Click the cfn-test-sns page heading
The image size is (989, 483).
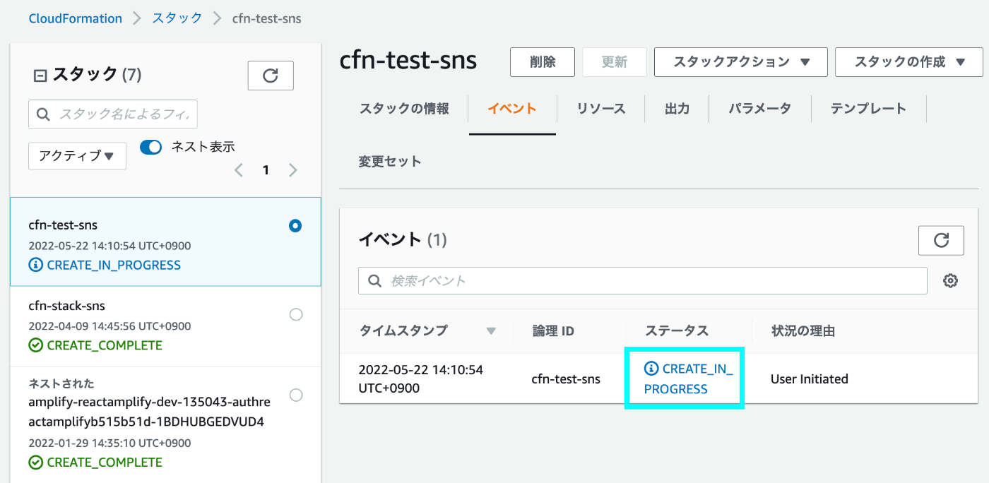click(408, 61)
